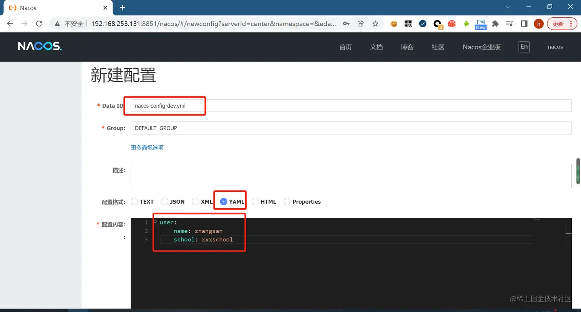Click the blue checkmark extension icon
581x312 pixels.
click(423, 24)
